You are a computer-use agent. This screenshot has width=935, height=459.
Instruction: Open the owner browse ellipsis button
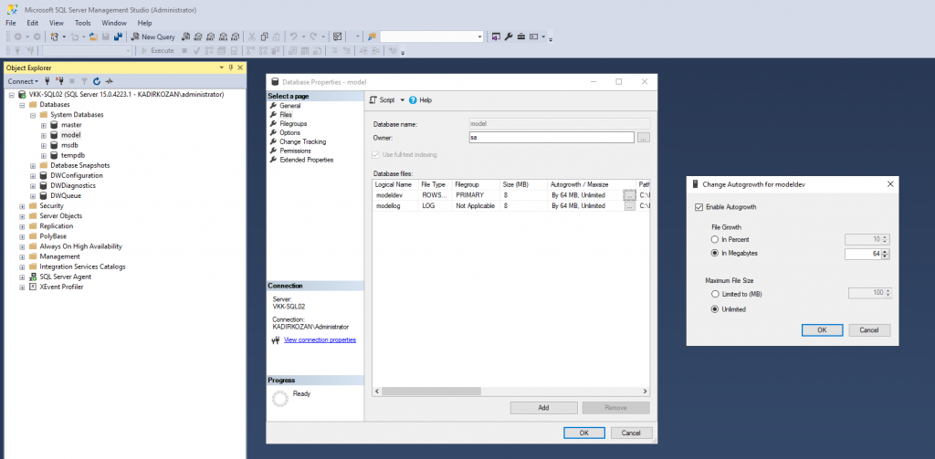click(x=644, y=138)
